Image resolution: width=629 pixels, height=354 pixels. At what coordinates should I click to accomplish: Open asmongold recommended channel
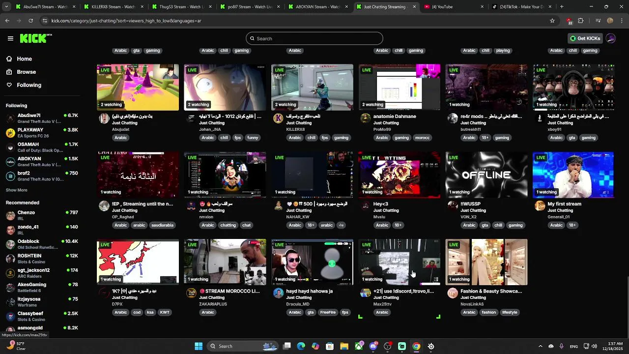coord(42,328)
